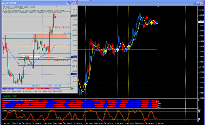Click the green 'Symphonie Trader' label
The image size is (205, 125).
point(10,96)
